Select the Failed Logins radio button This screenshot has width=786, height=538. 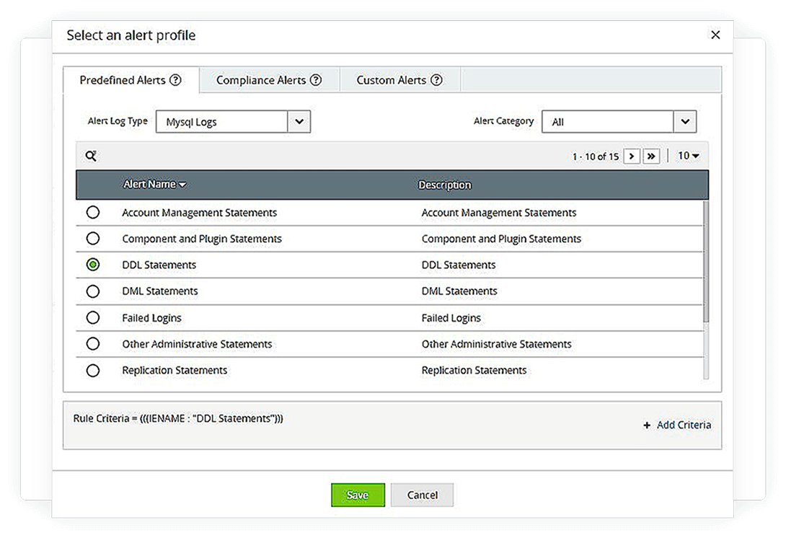[x=93, y=317]
